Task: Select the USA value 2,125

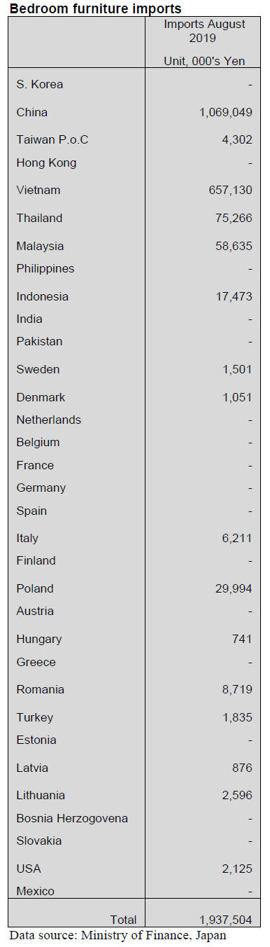Action: point(239,869)
